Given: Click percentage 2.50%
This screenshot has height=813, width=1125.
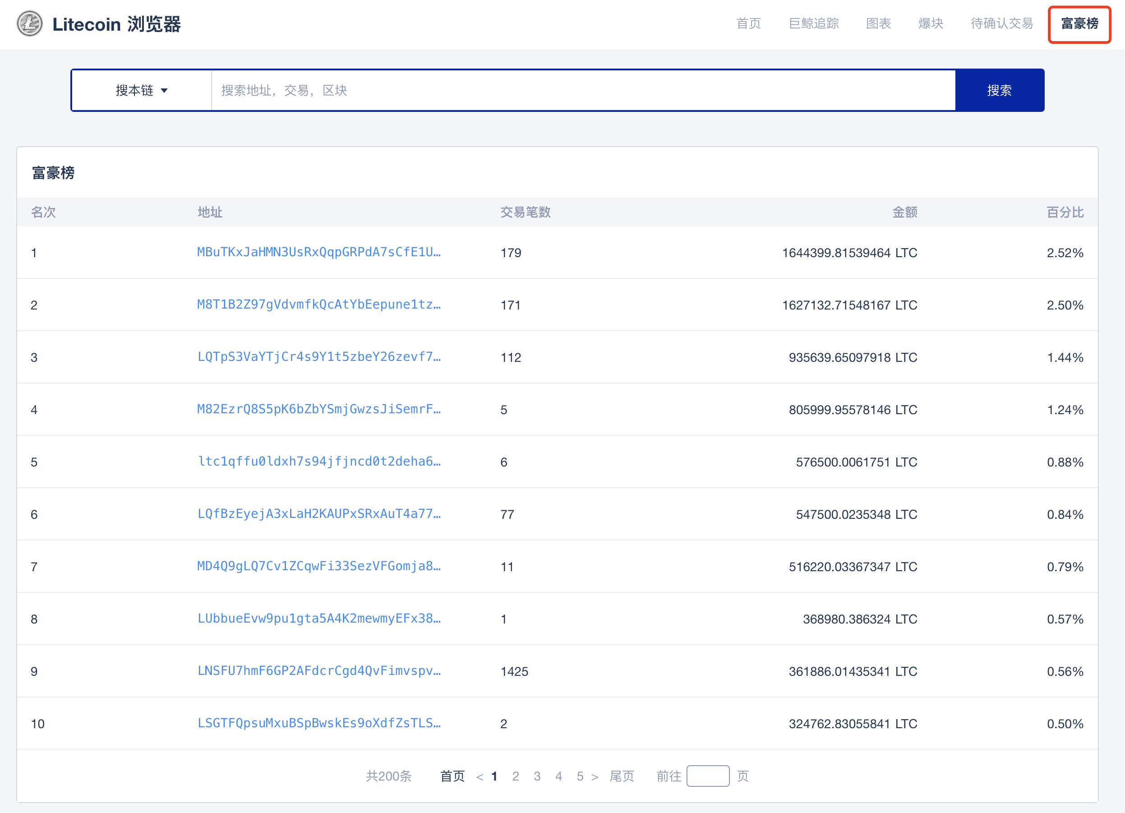Looking at the screenshot, I should tap(1065, 305).
